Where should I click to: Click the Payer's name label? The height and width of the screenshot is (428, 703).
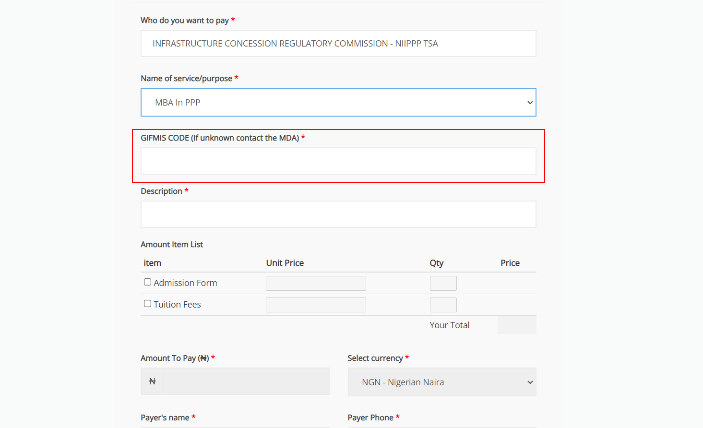(165, 418)
